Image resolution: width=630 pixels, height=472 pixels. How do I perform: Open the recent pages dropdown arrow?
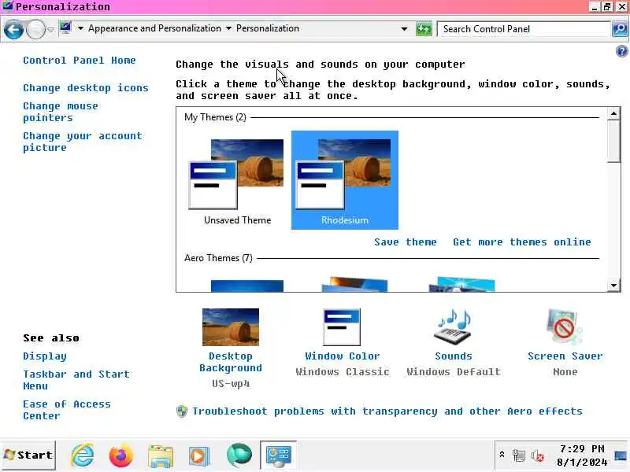click(50, 29)
